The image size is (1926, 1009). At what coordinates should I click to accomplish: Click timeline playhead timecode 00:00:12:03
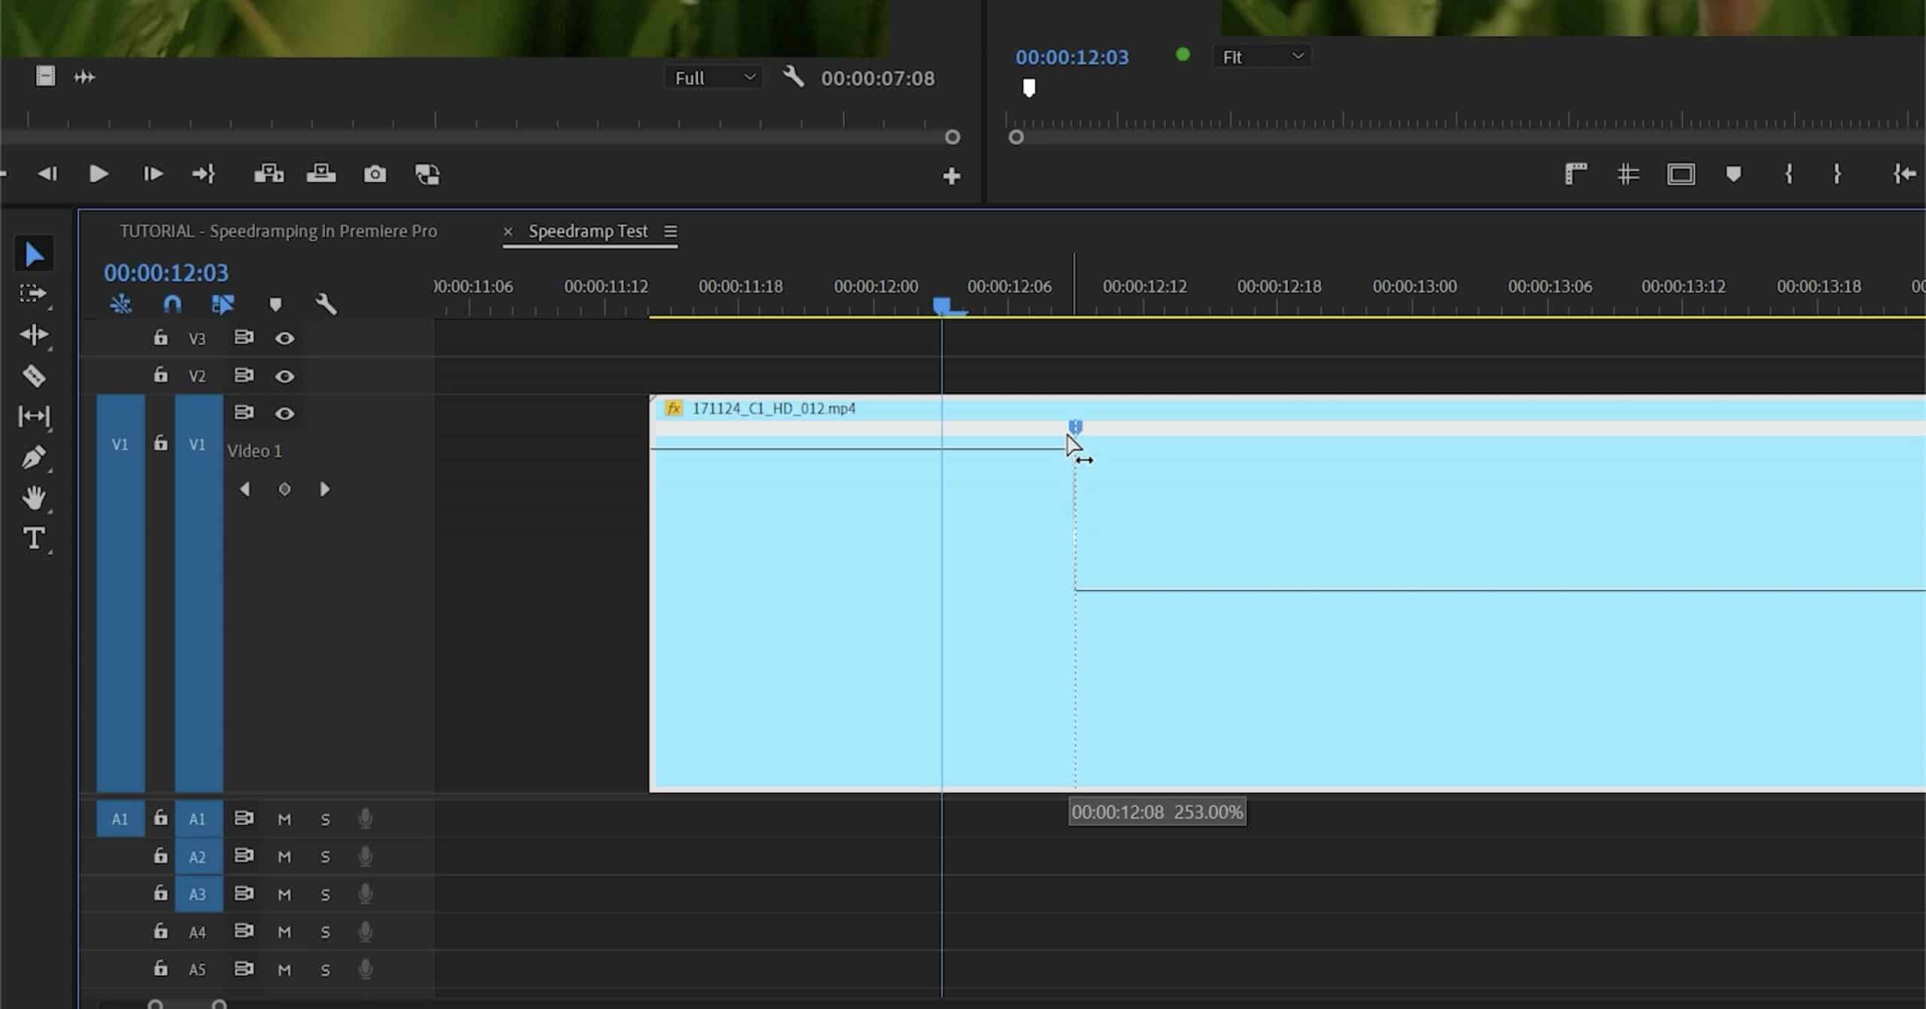point(166,272)
